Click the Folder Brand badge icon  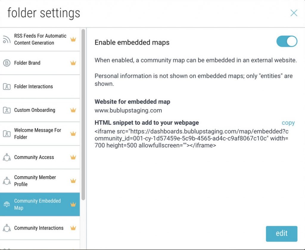pos(7,63)
